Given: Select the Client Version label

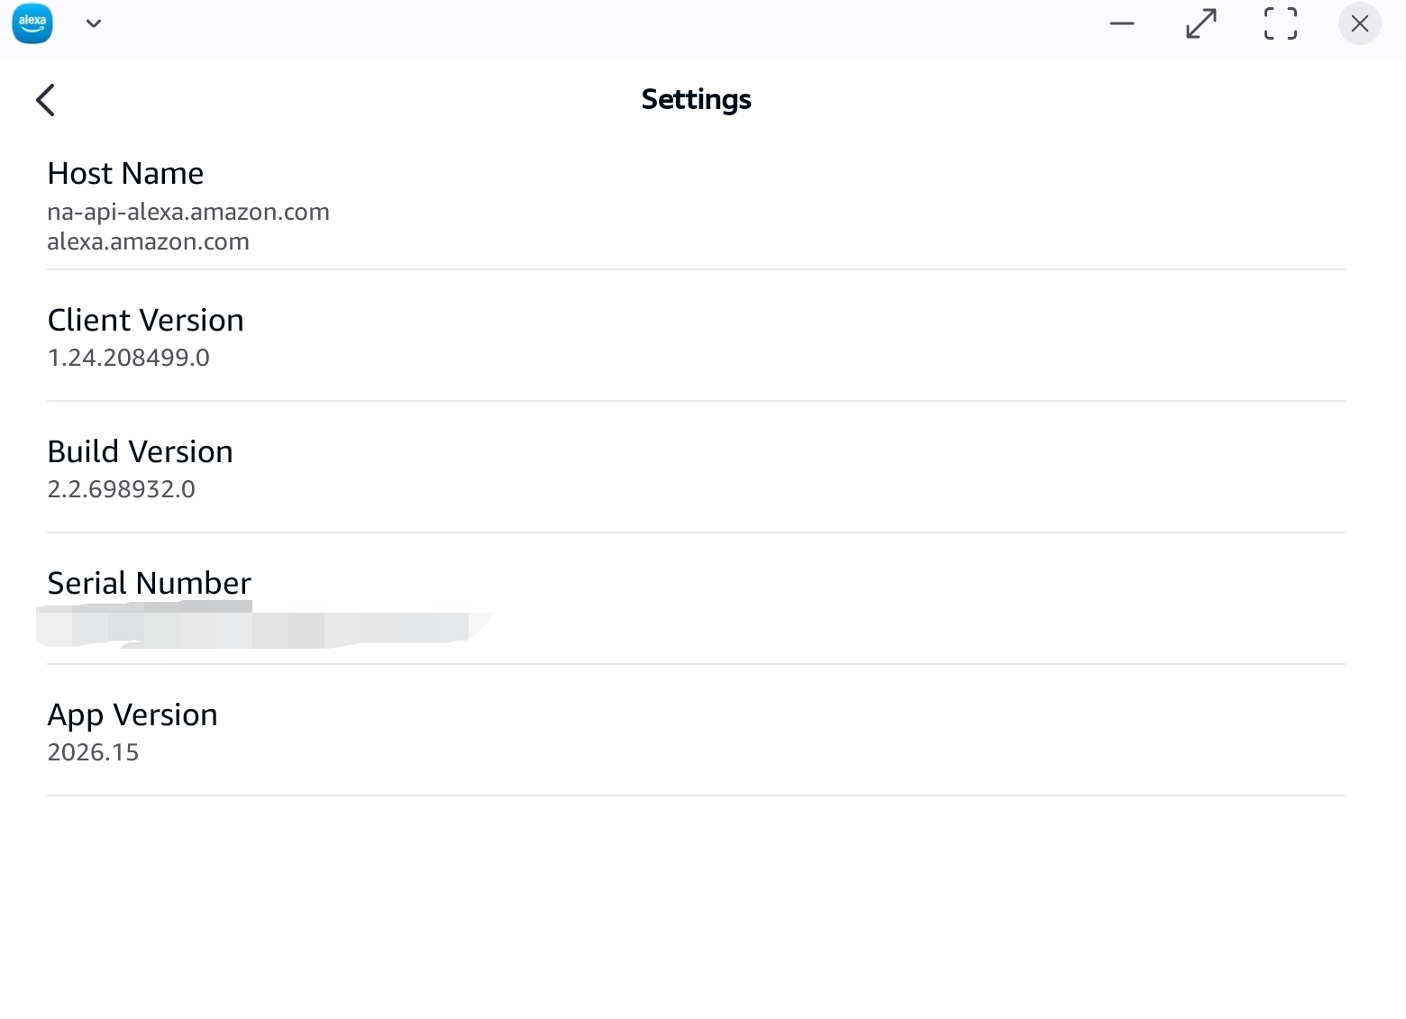Looking at the screenshot, I should [x=146, y=320].
